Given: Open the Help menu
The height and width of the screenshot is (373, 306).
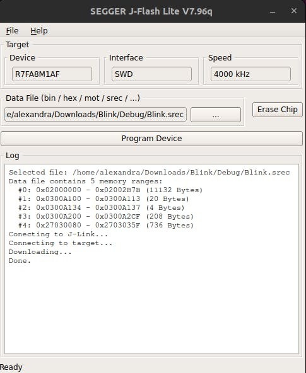Looking at the screenshot, I should 39,31.
